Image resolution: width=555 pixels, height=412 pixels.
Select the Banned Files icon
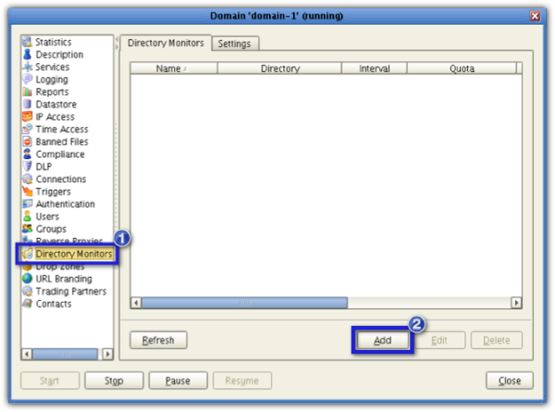(x=27, y=142)
